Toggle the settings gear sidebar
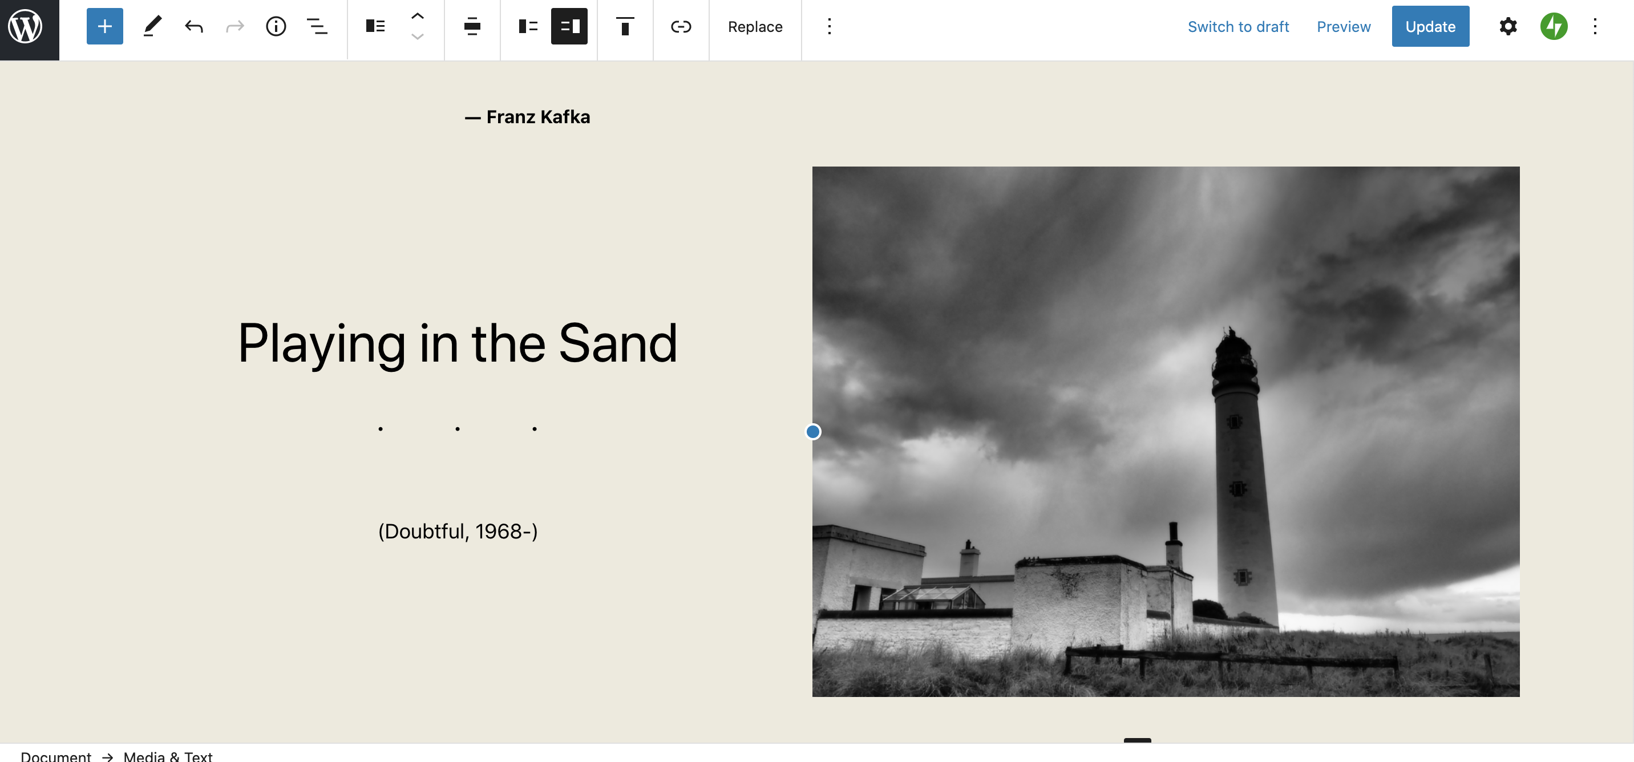Viewport: 1634px width, 762px height. point(1508,27)
